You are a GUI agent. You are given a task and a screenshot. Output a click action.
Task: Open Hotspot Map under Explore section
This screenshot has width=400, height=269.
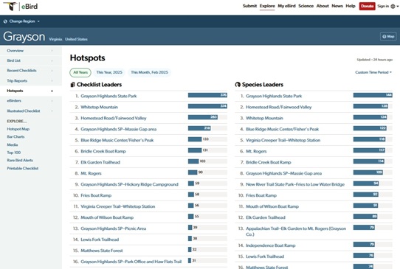point(18,129)
